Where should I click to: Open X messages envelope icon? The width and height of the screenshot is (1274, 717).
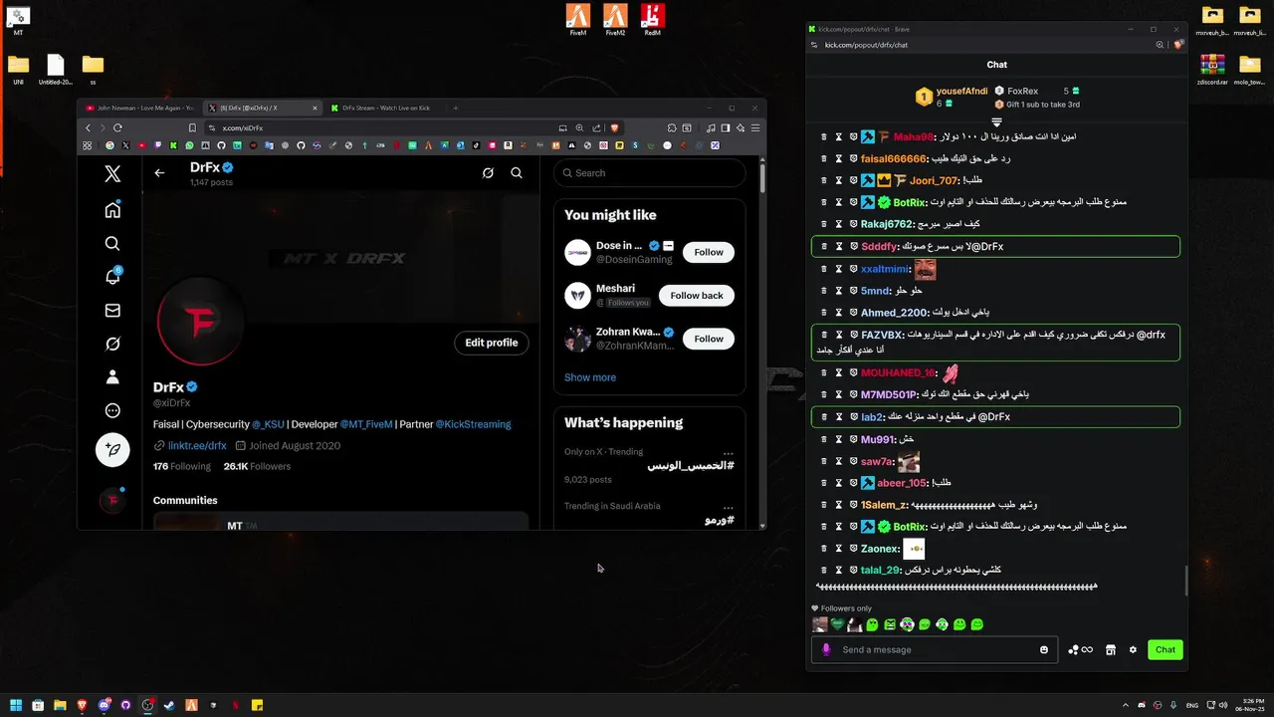112,311
